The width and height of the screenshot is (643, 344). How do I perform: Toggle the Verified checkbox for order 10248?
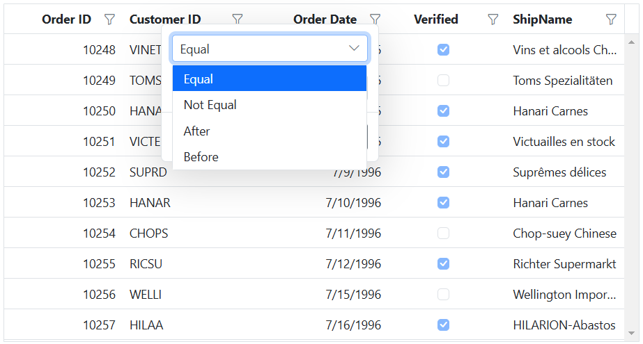tap(443, 50)
